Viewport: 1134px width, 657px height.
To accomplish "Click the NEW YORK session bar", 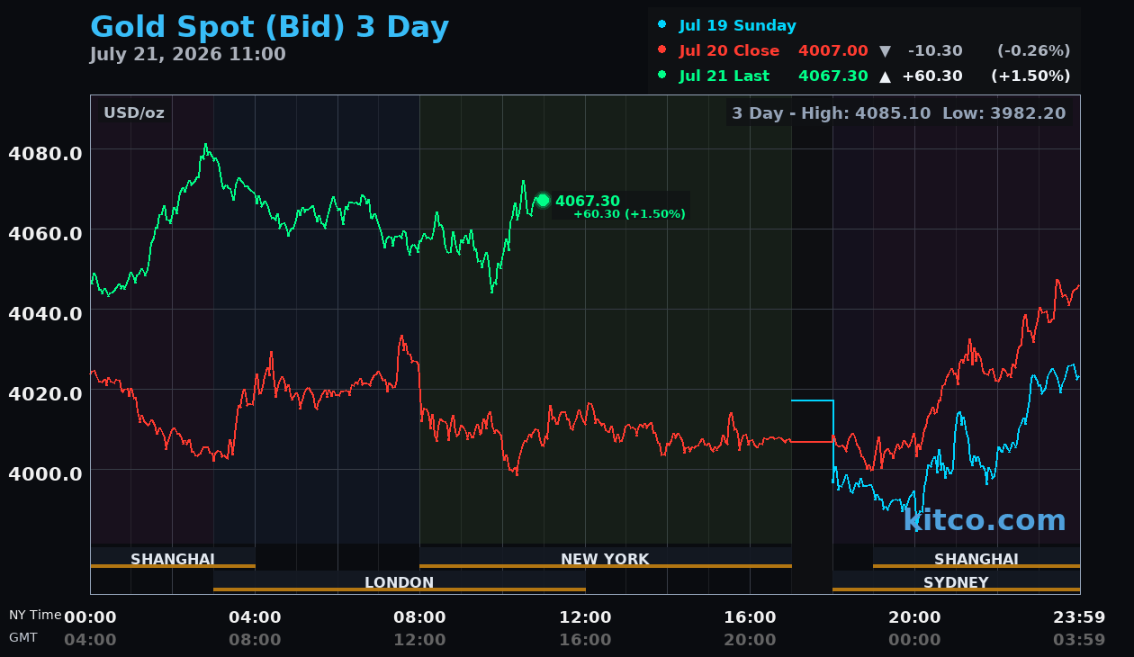I will coord(605,558).
